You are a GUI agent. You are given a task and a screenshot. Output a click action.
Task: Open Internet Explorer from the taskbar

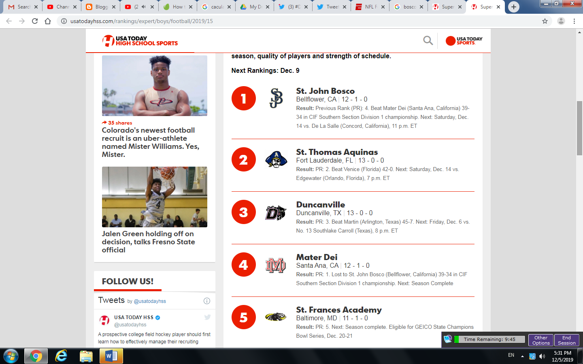coord(61,356)
